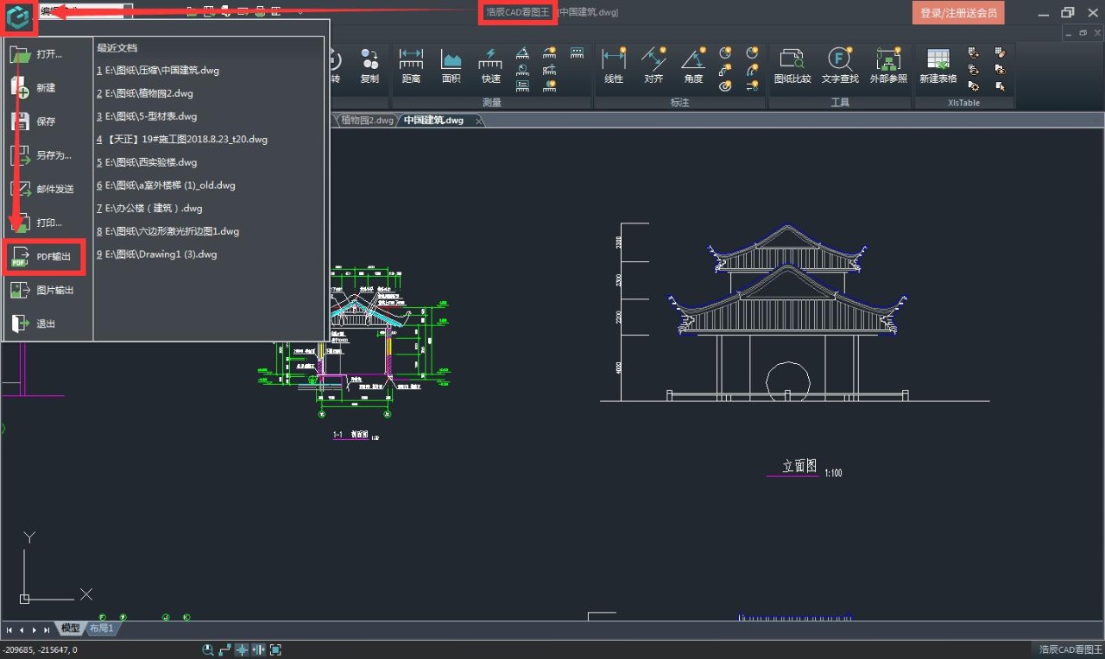Screen dimensions: 1105x659
Task: Click the 登录/注册送会员 login button
Action: coord(958,13)
